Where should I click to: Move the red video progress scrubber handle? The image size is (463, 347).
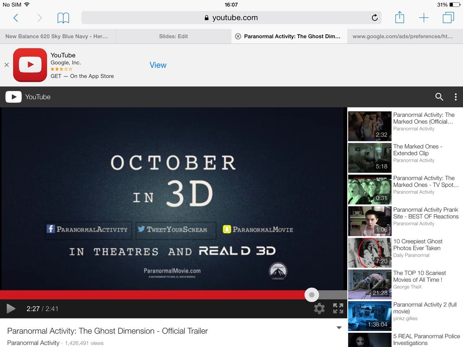pos(312,295)
